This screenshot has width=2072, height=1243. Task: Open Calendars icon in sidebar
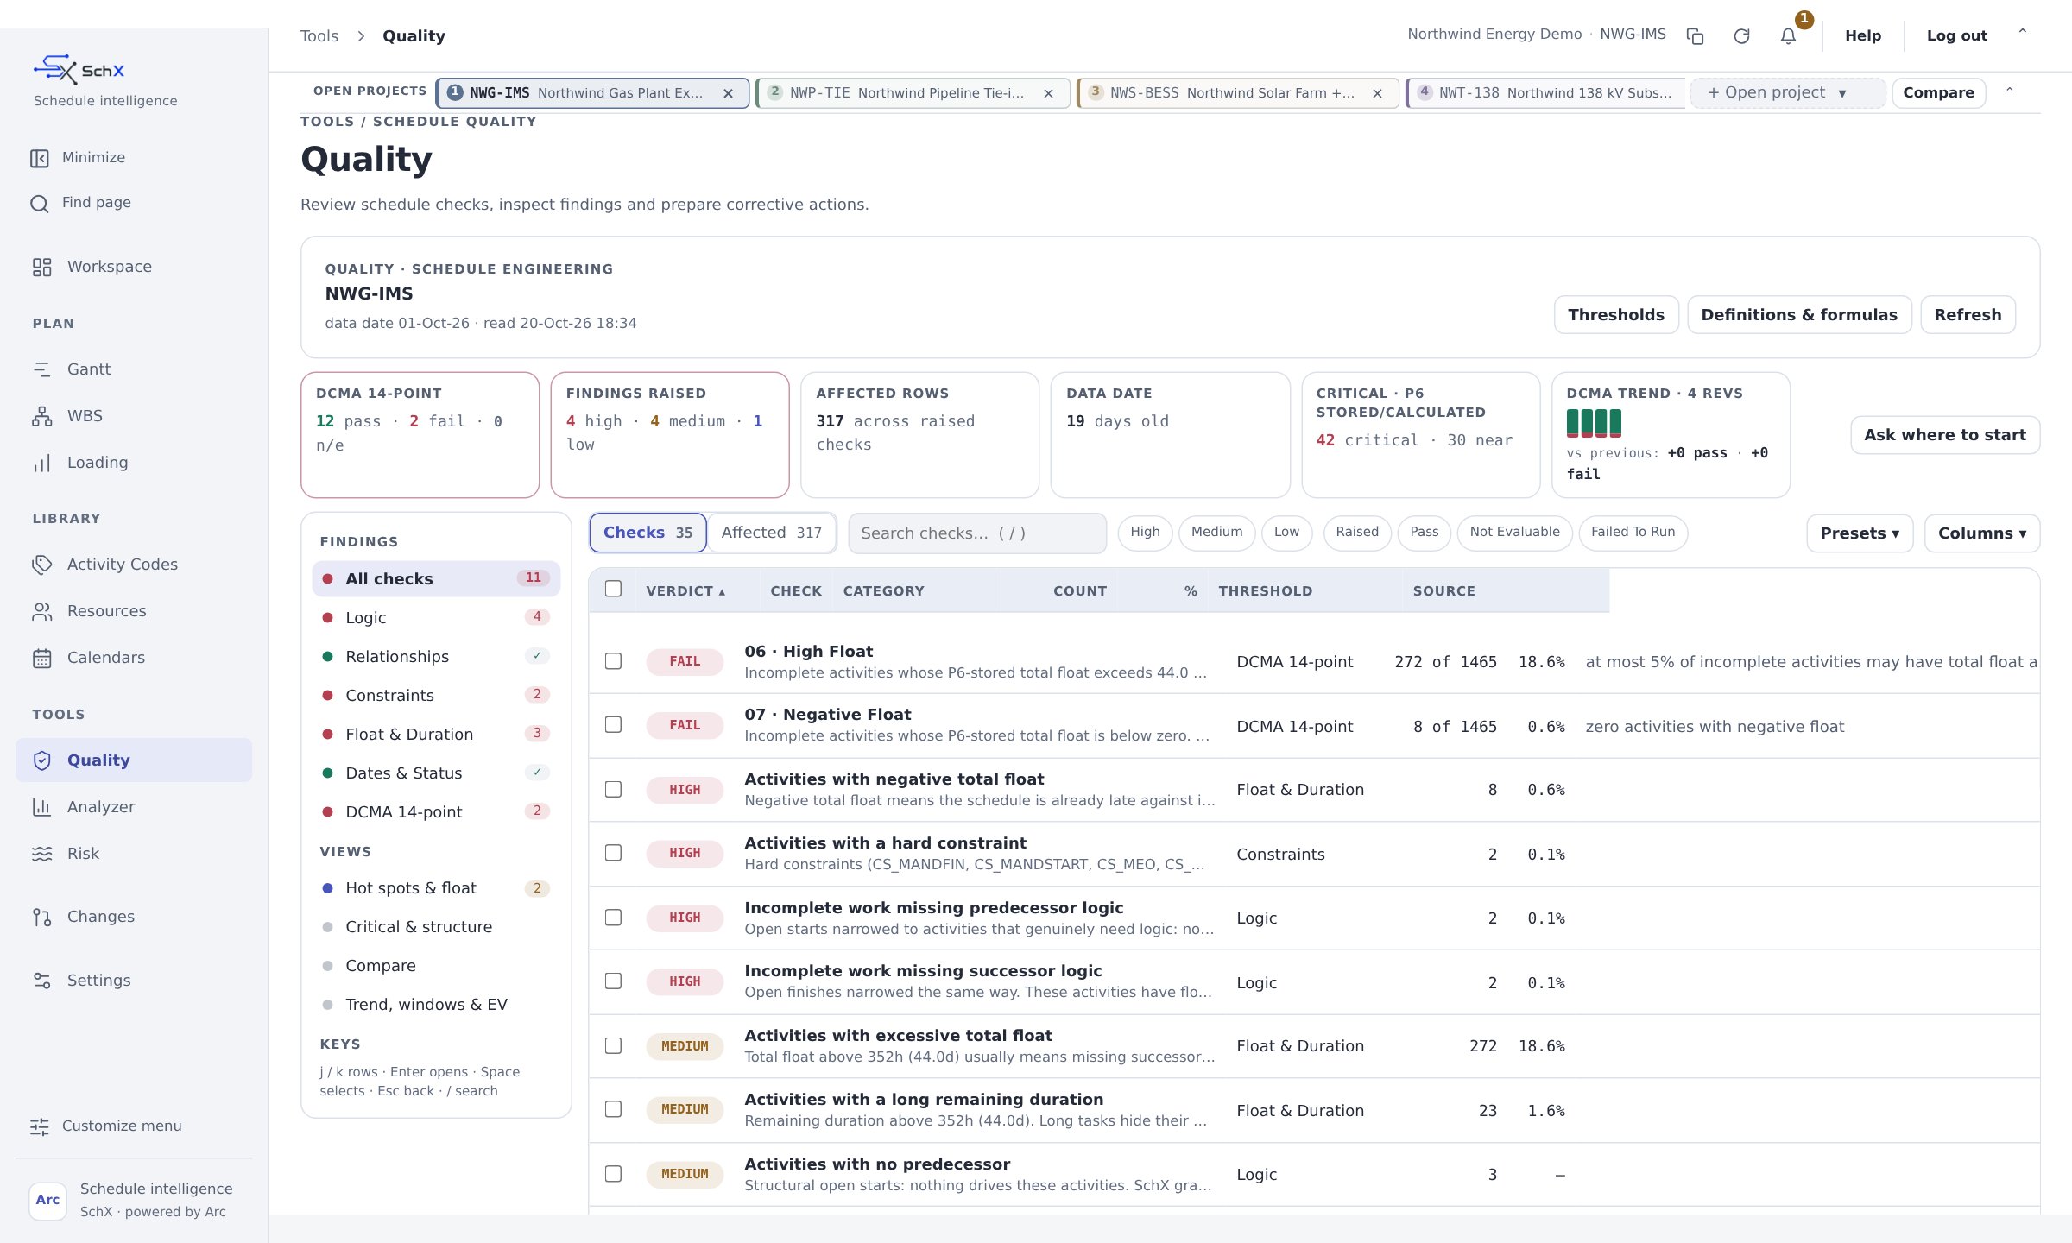click(x=41, y=658)
